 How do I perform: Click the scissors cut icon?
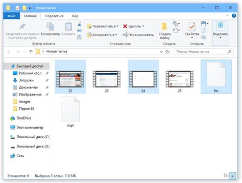click(x=79, y=24)
